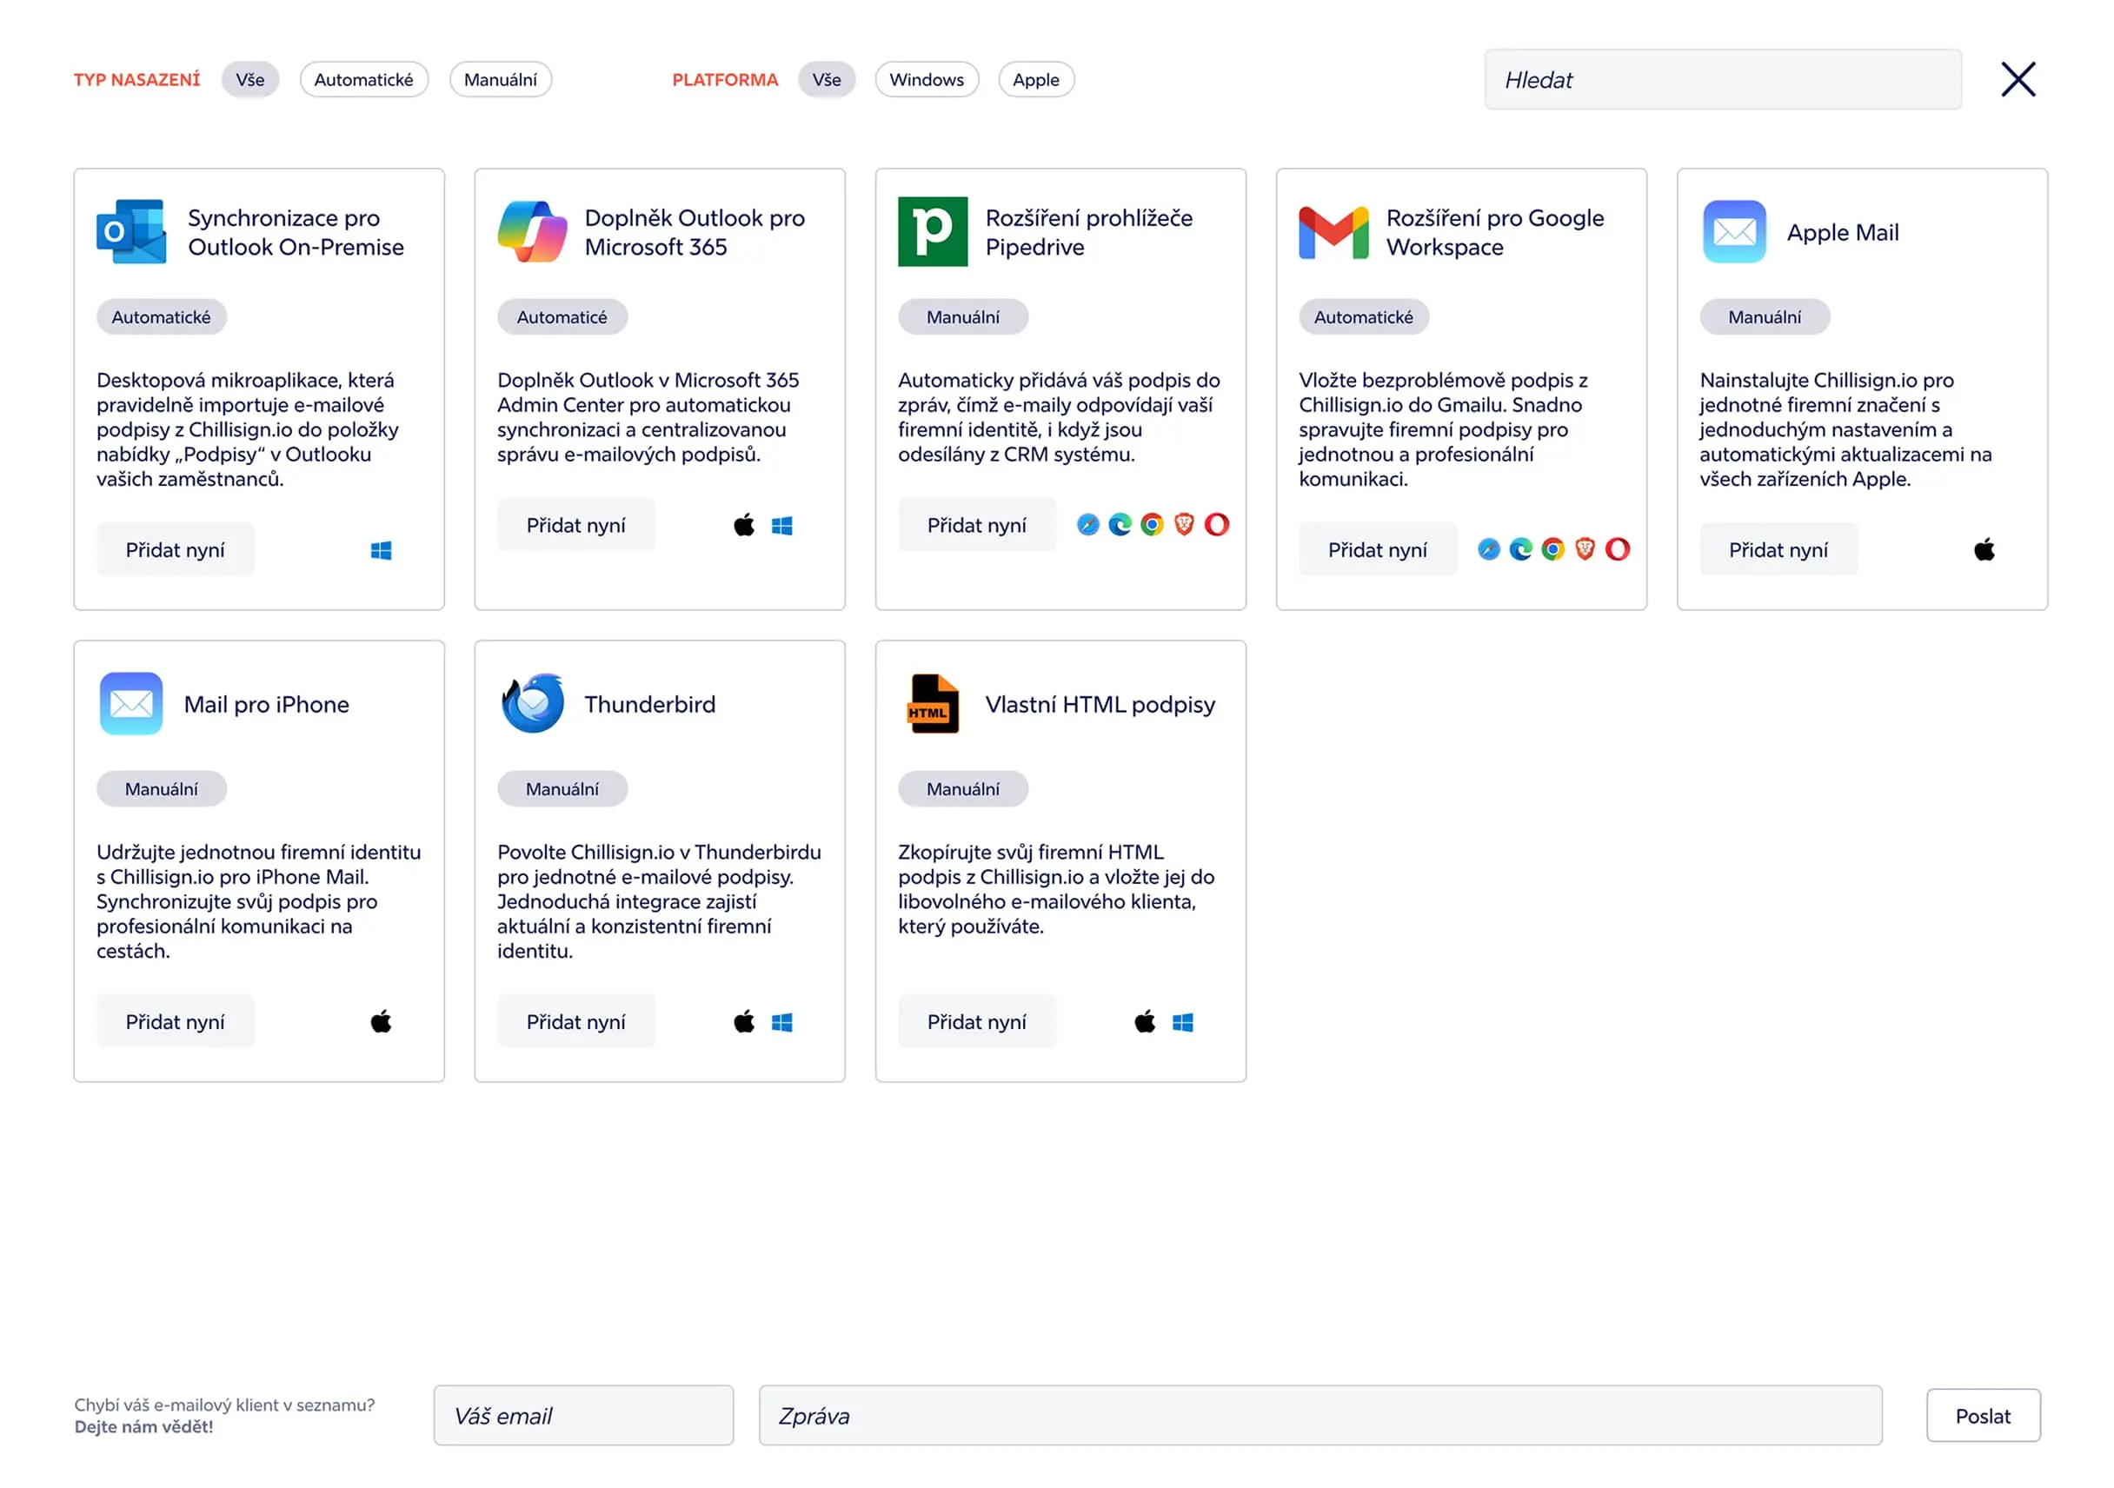Screen dimensions: 2114x1488
Task: Filter by Automatické deployment type
Action: pyautogui.click(x=363, y=79)
